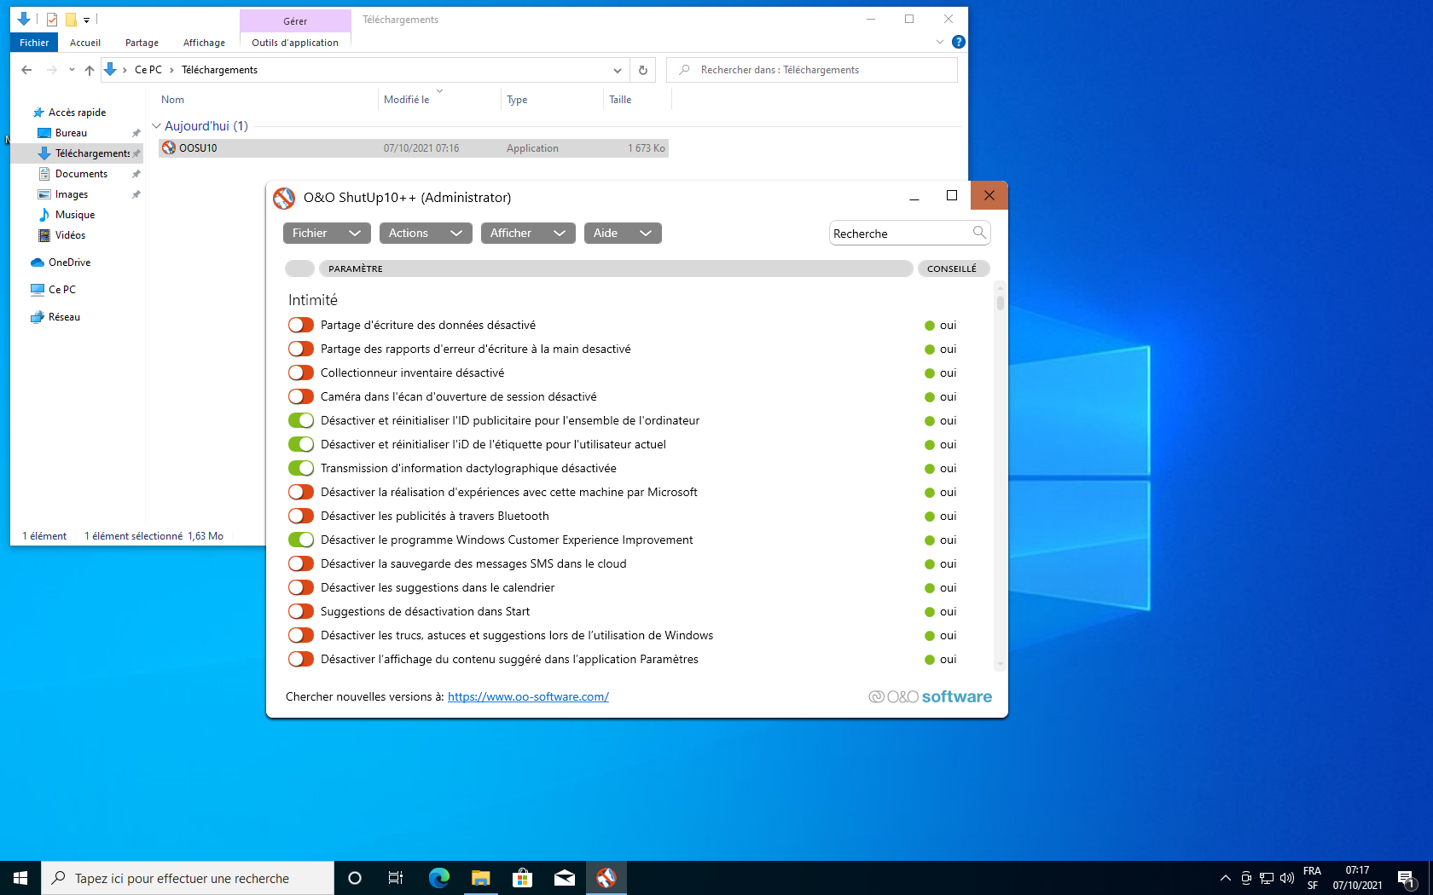
Task: Click the Explorer search box for Téléchargements
Action: (x=812, y=70)
